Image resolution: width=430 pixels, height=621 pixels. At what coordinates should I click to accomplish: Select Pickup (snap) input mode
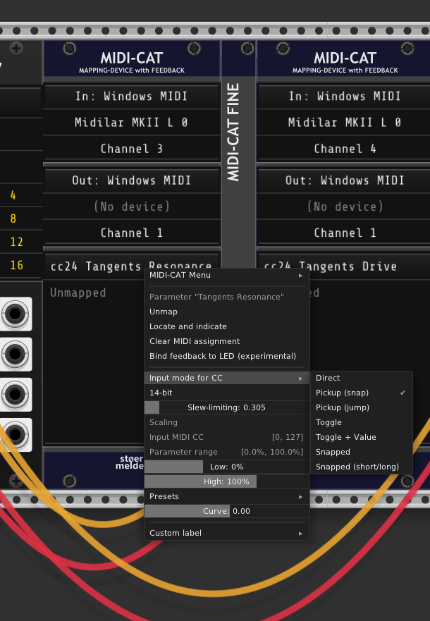pyautogui.click(x=362, y=393)
